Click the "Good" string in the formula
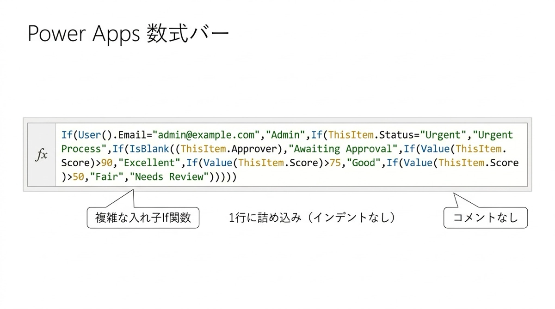 point(367,163)
